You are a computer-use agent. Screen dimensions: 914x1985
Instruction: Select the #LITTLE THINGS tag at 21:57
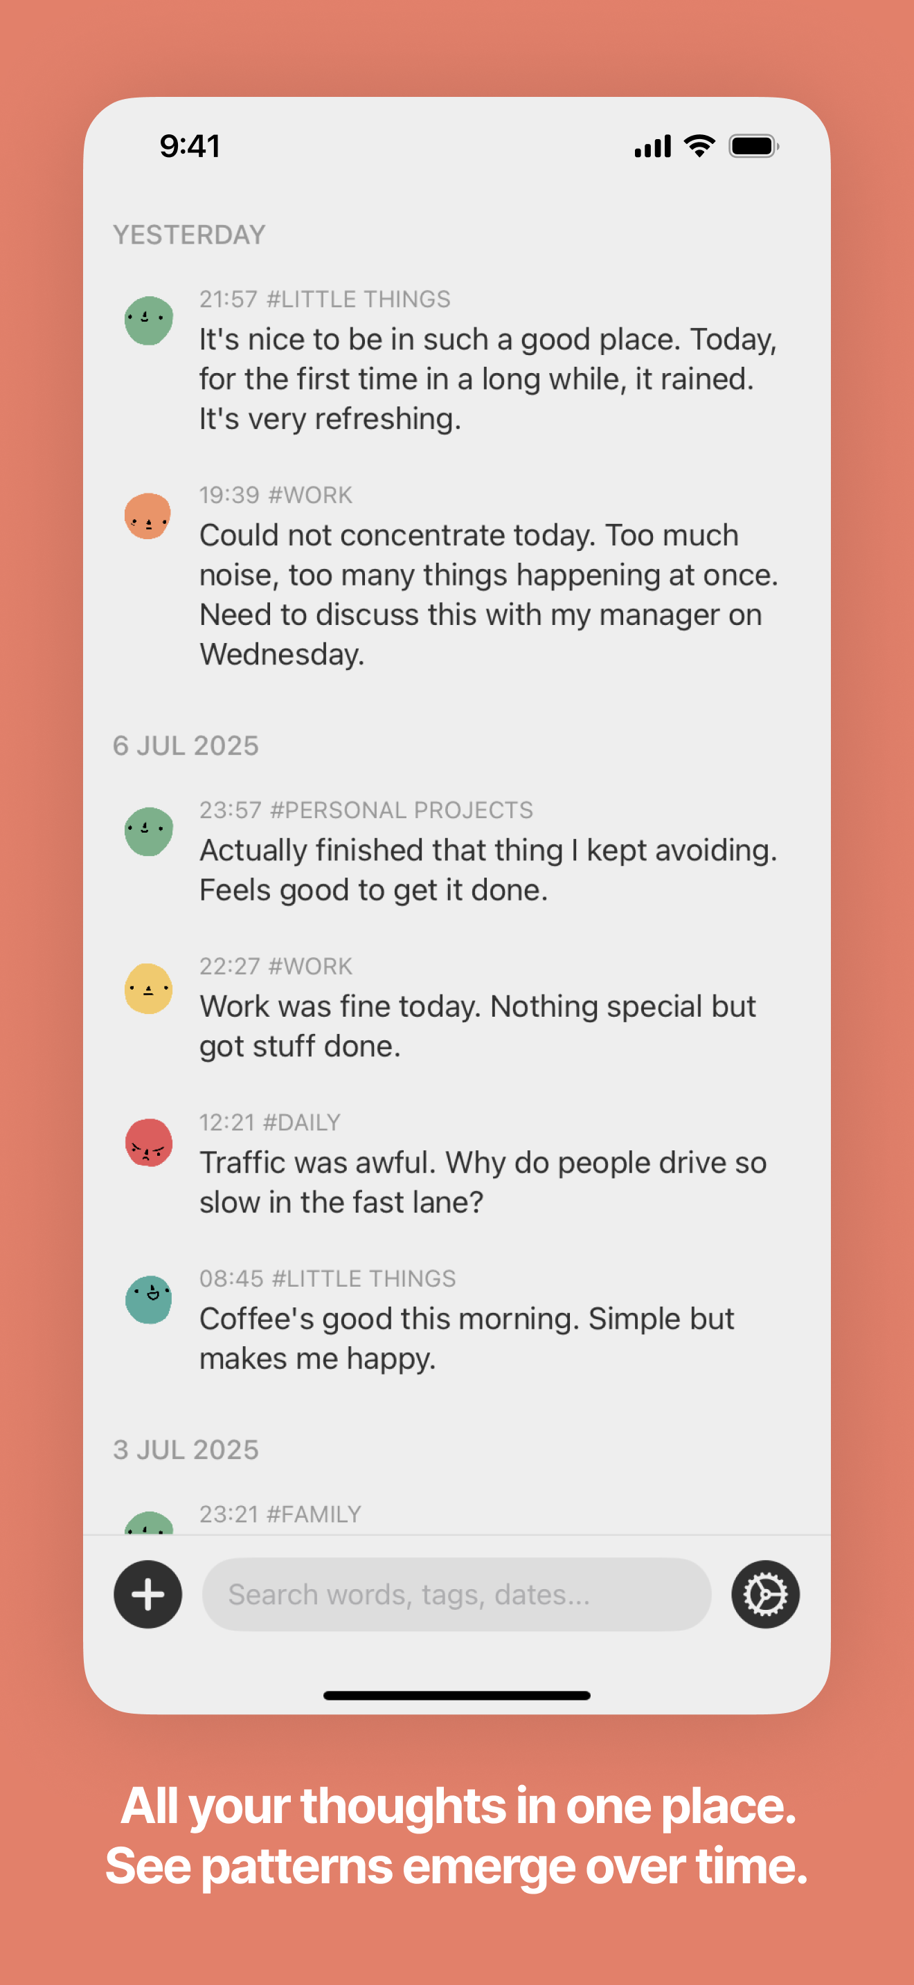pos(359,299)
